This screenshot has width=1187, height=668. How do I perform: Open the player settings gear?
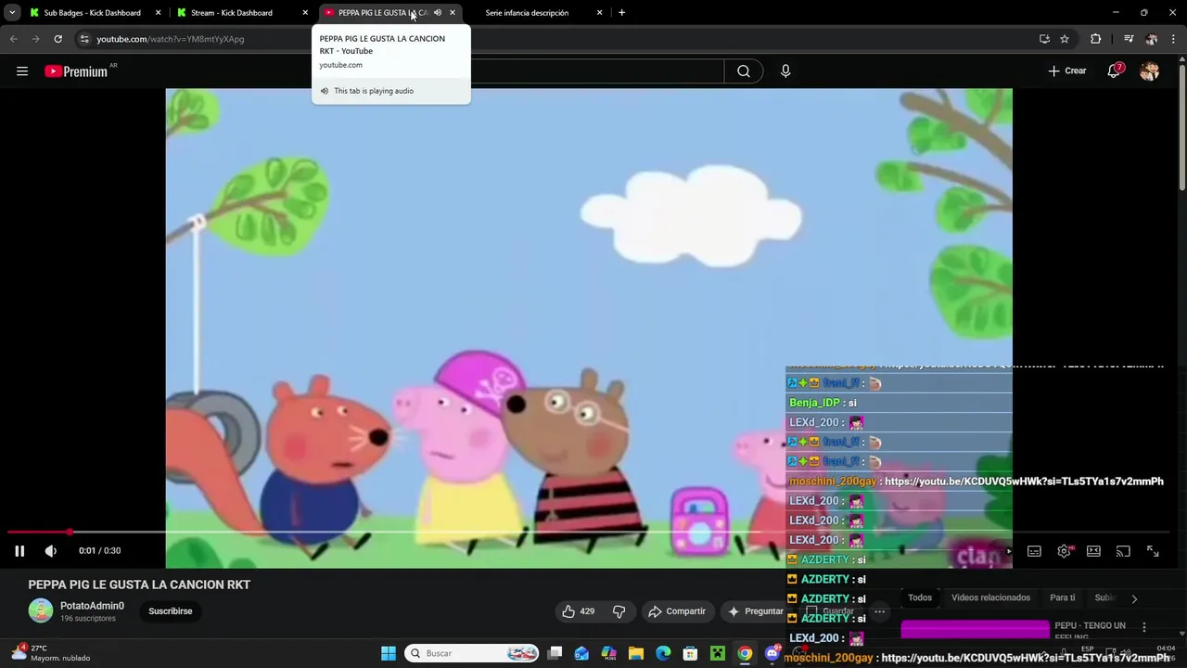1064,551
